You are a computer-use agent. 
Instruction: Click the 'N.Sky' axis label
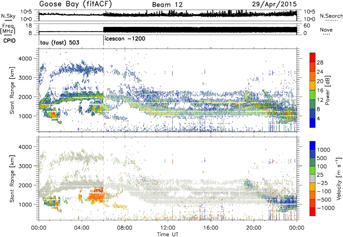point(8,16)
